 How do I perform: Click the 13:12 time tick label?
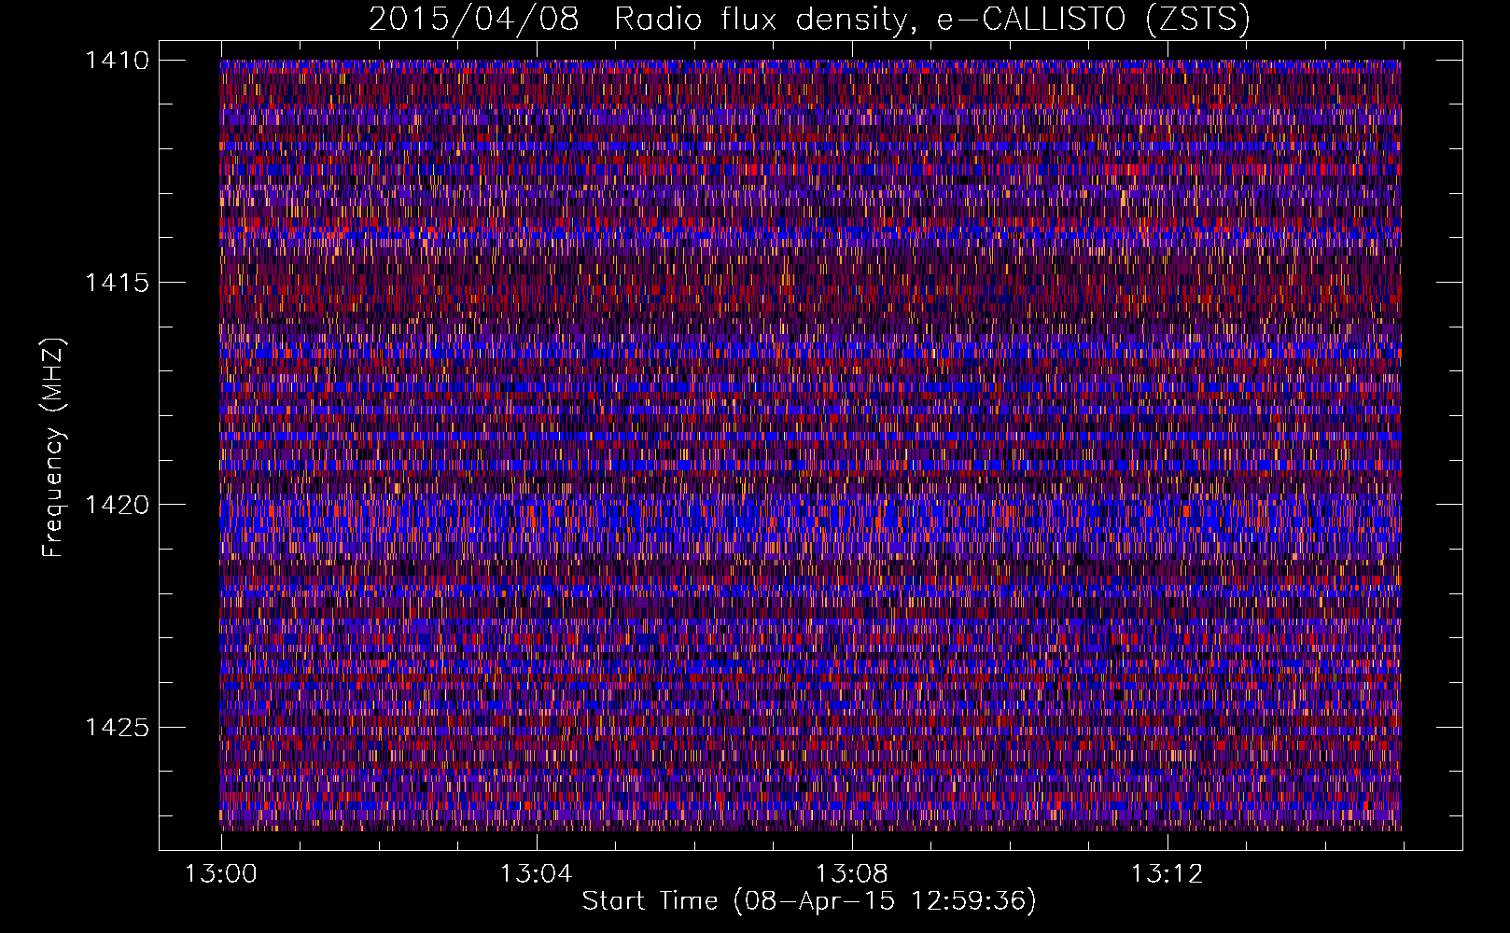tap(1167, 874)
